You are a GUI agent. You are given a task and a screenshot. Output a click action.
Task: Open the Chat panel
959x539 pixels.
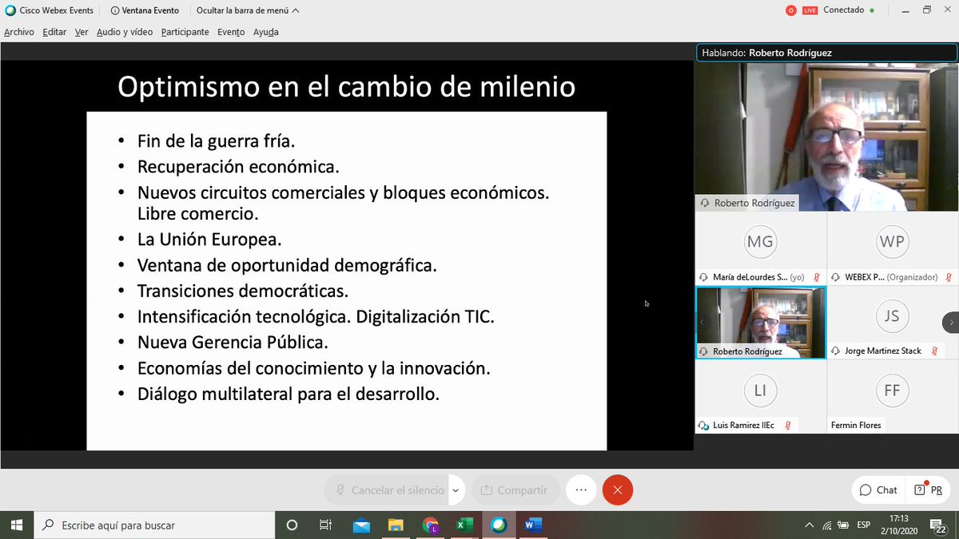coord(878,489)
